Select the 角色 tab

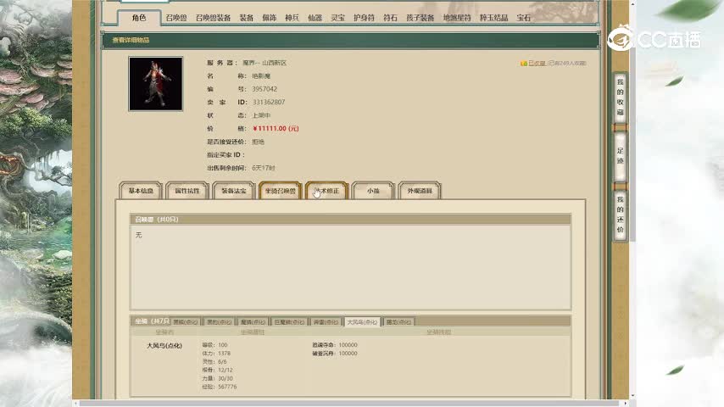[139, 18]
